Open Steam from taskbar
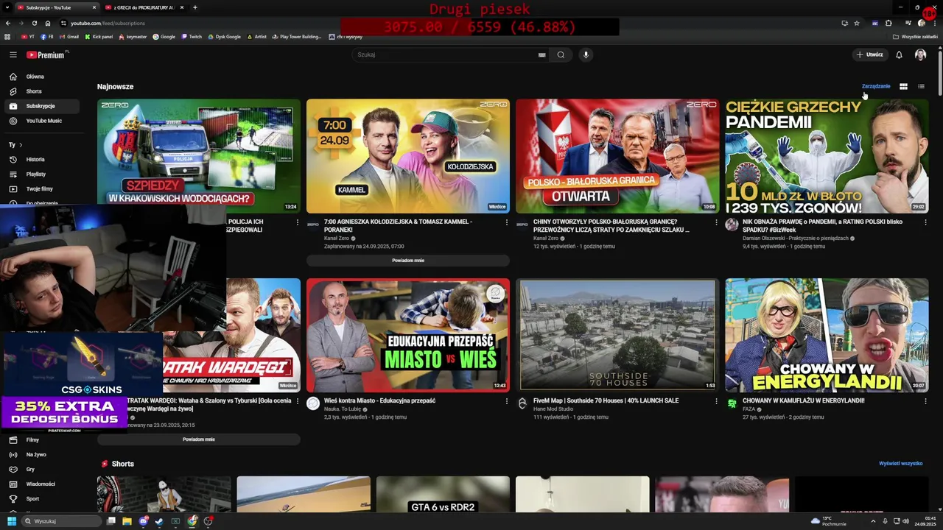 click(x=159, y=521)
